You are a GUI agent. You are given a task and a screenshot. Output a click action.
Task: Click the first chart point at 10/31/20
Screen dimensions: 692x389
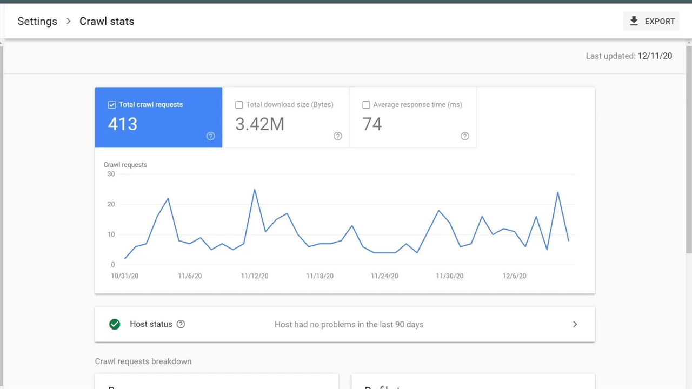(125, 259)
